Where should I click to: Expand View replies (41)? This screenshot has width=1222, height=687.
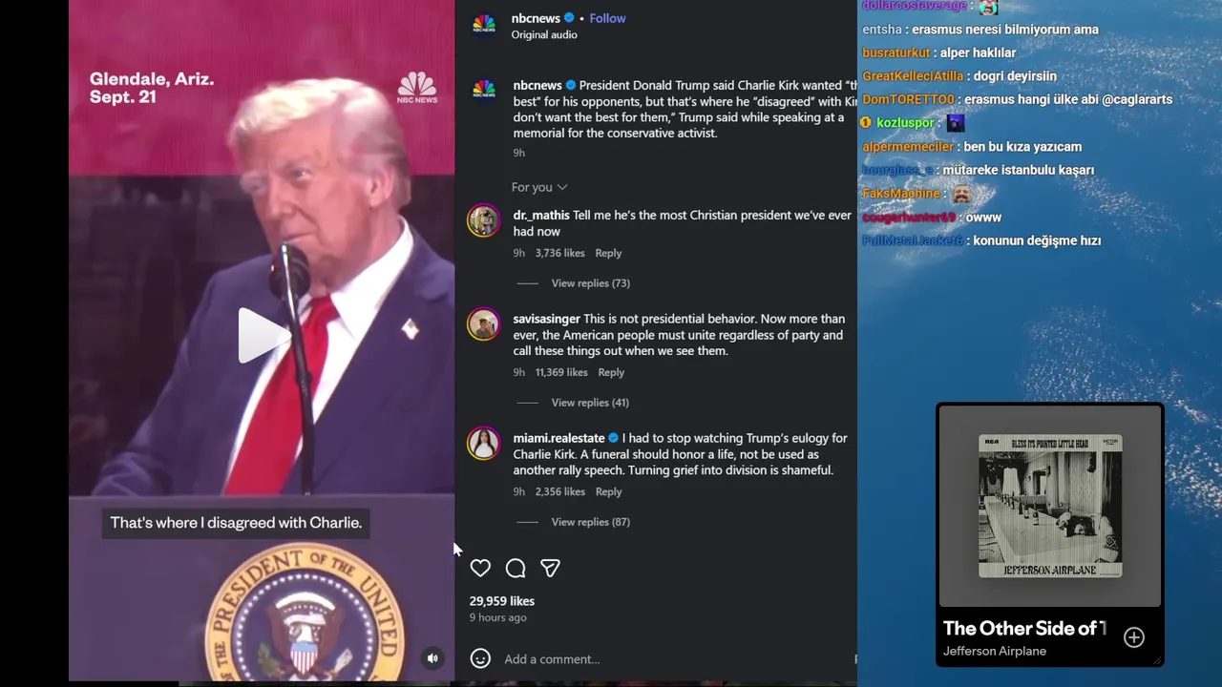tap(590, 403)
